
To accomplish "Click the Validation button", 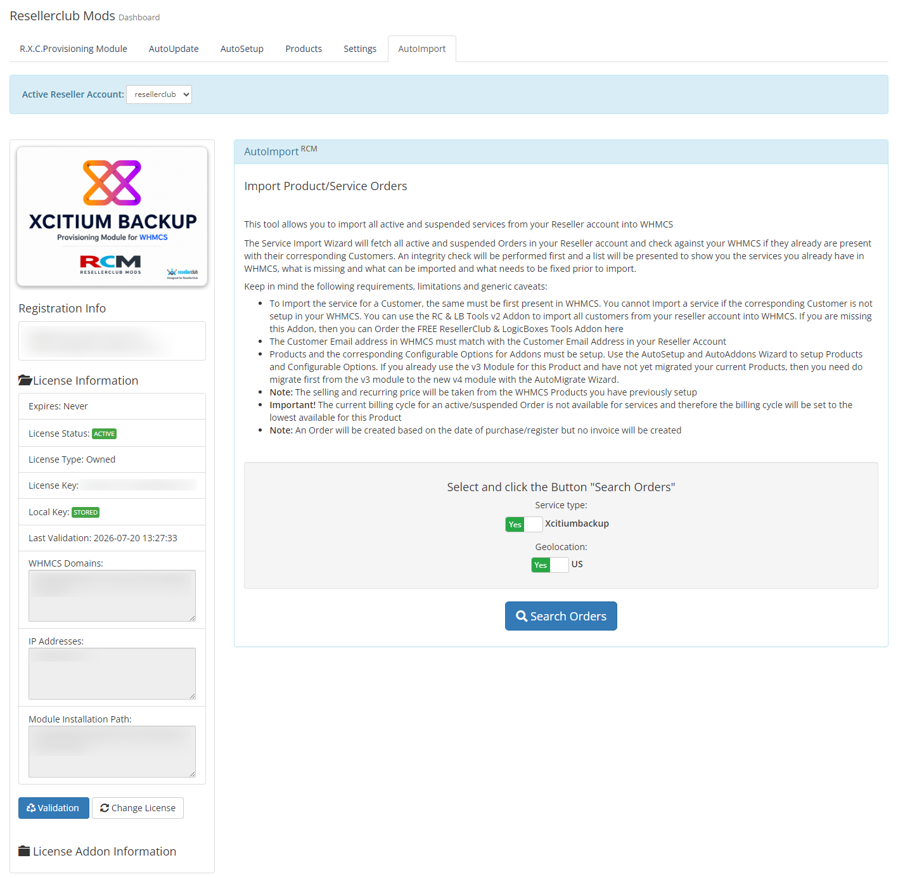I will coord(54,808).
